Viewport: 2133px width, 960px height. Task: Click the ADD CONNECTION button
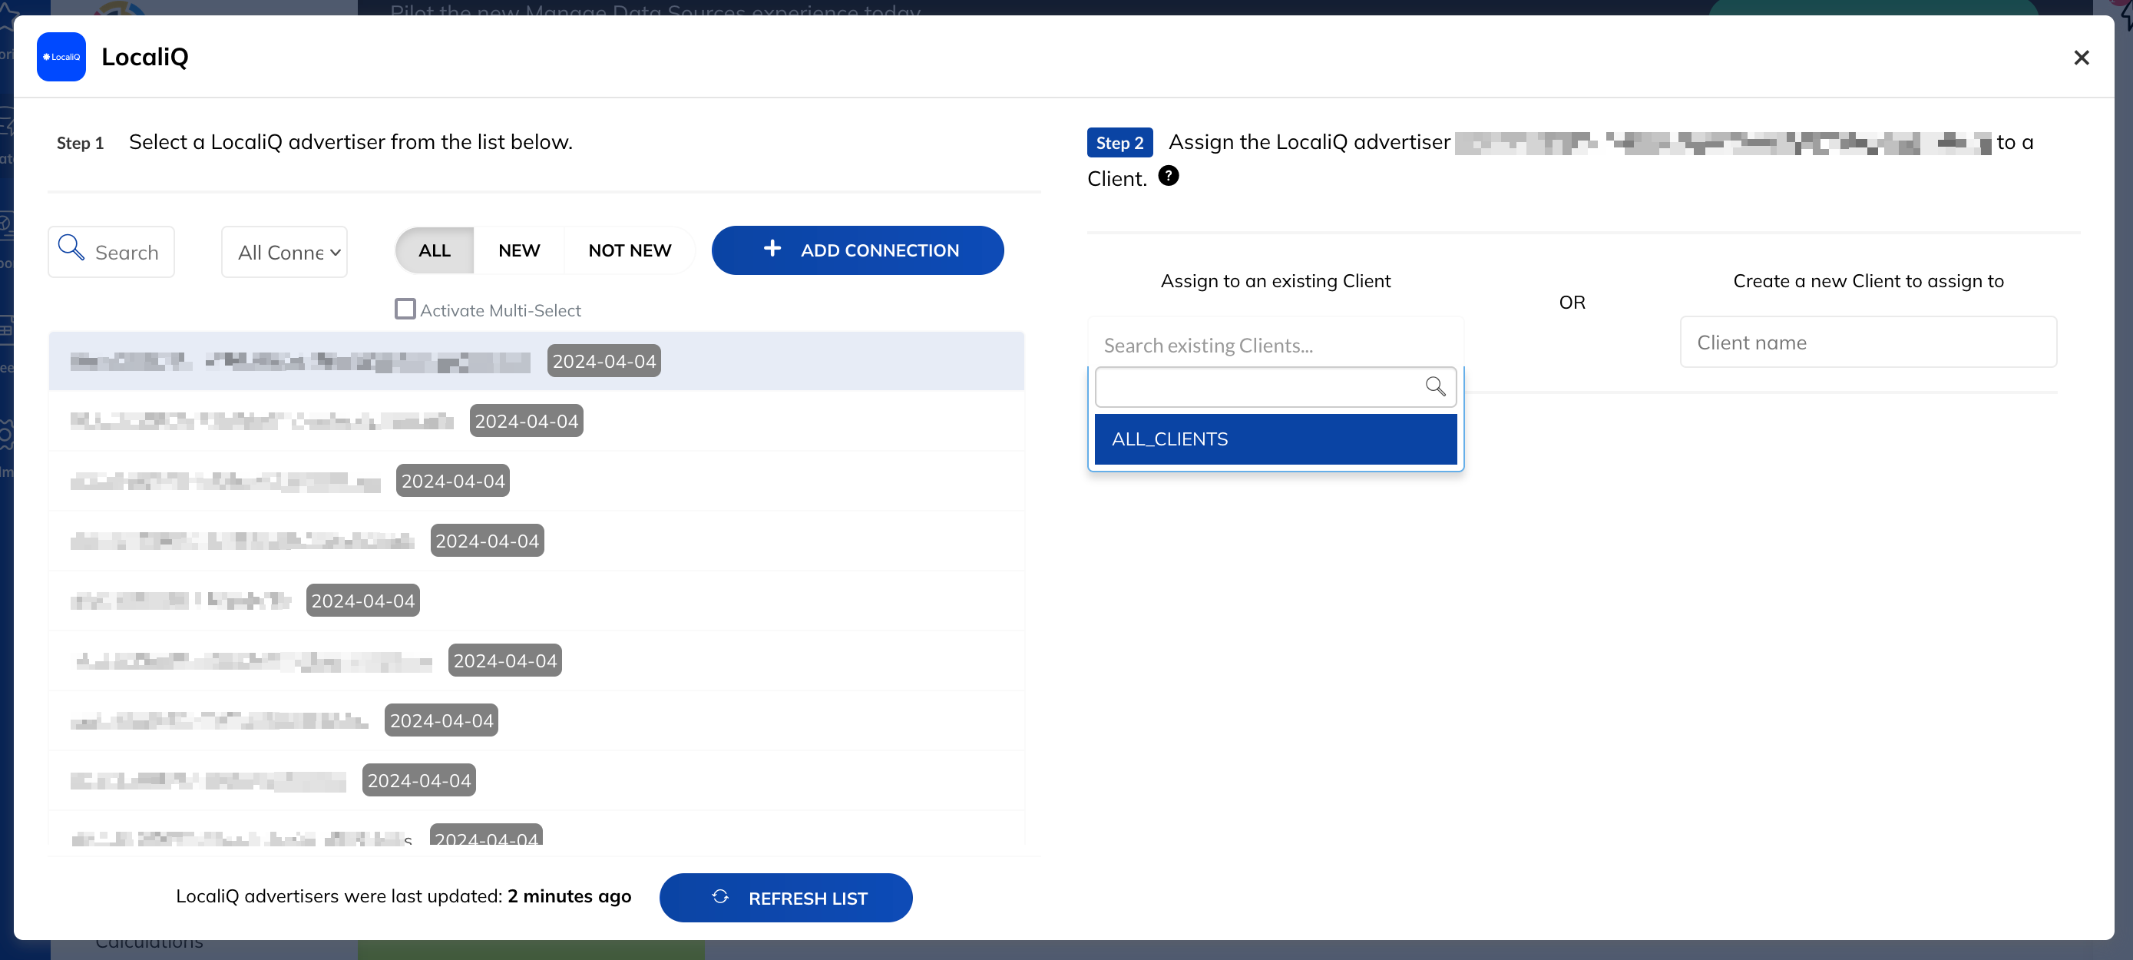858,250
